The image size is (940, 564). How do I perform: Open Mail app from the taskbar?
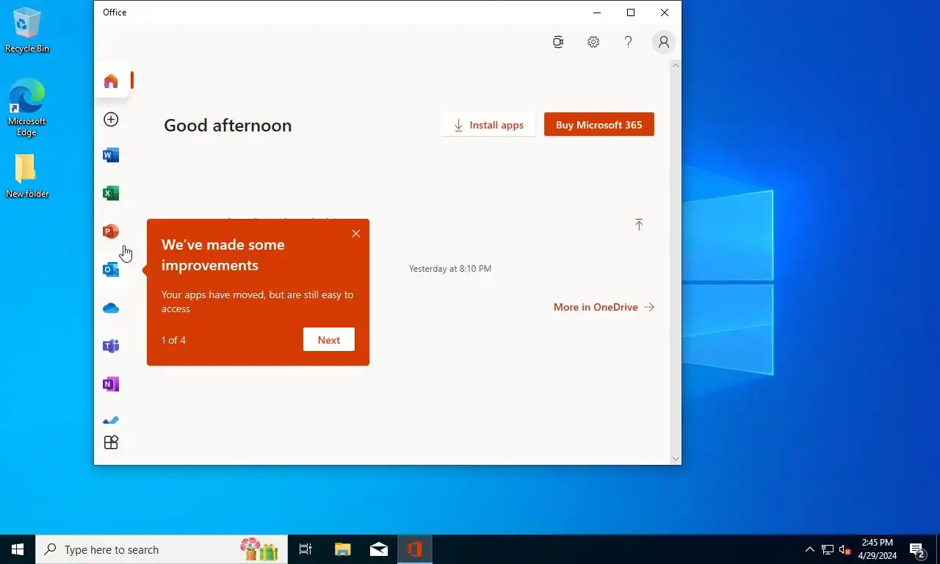379,549
